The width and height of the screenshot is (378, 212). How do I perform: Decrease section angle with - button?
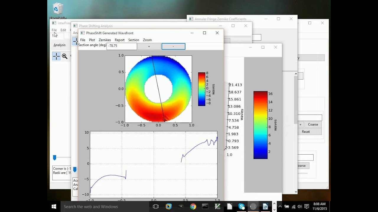[x=173, y=46]
